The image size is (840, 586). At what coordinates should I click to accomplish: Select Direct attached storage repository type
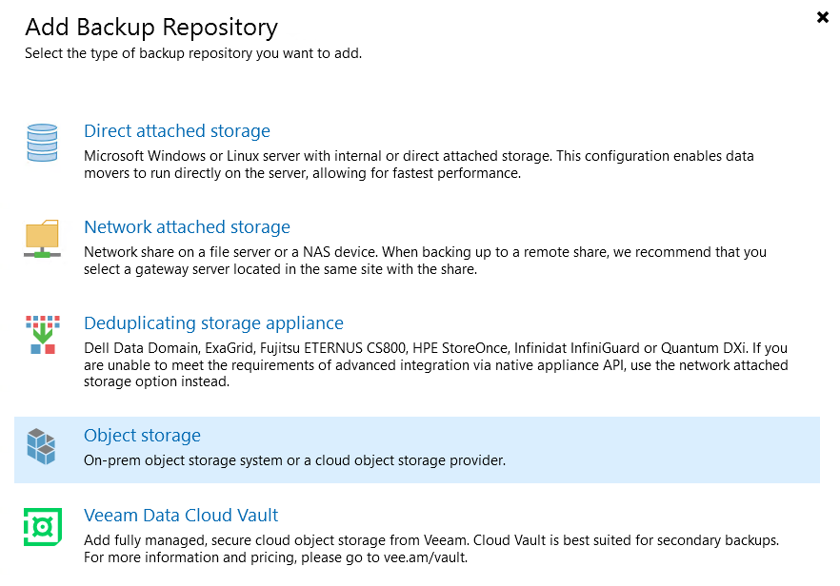tap(176, 130)
